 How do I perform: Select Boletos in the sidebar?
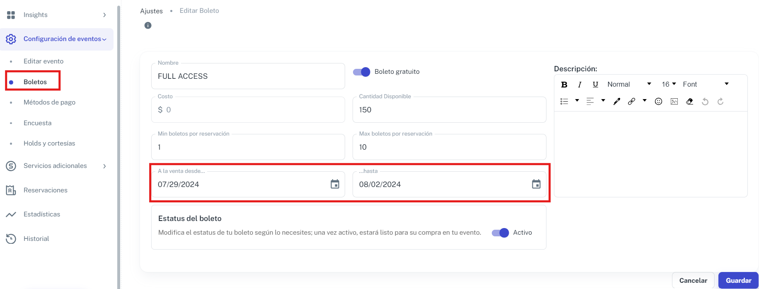(35, 82)
